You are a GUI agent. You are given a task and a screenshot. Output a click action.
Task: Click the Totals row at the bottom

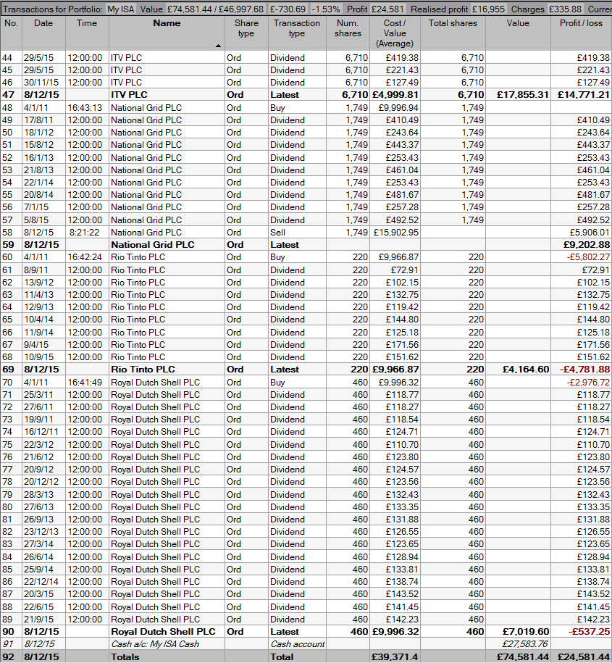[x=167, y=656]
